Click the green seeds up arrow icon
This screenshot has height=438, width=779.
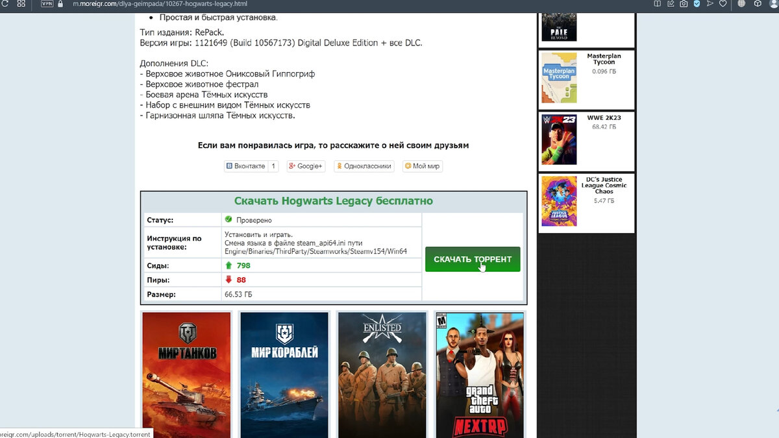coord(229,265)
